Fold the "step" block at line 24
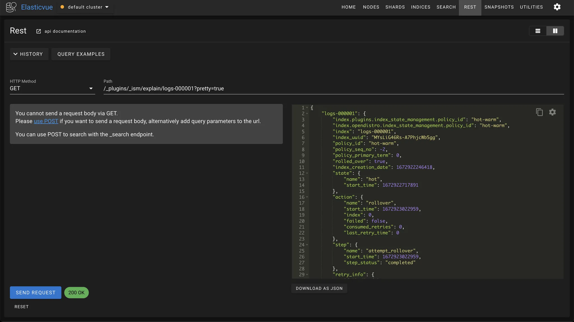The height and width of the screenshot is (322, 574). 307,245
